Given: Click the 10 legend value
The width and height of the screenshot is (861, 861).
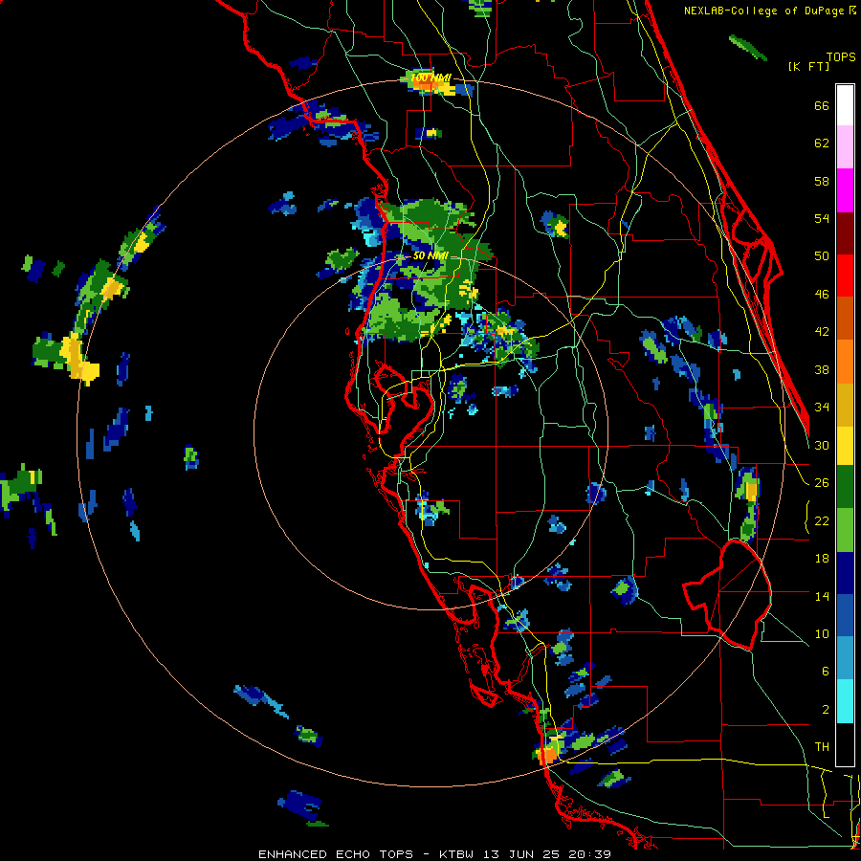Looking at the screenshot, I should pos(822,633).
